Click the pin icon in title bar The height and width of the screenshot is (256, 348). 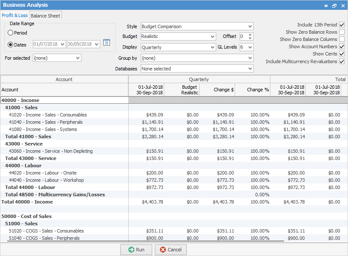[x=326, y=6]
